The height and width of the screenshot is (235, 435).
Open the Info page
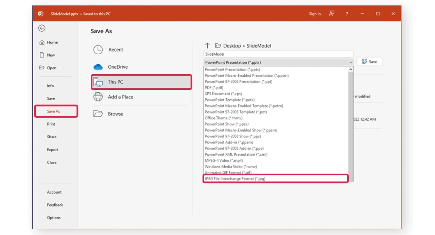[x=50, y=86]
